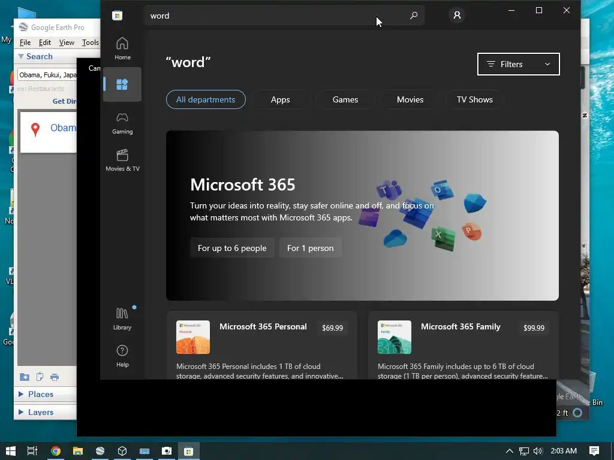Click the Microsoft 365 Personal title
This screenshot has width=614, height=460.
click(x=263, y=326)
